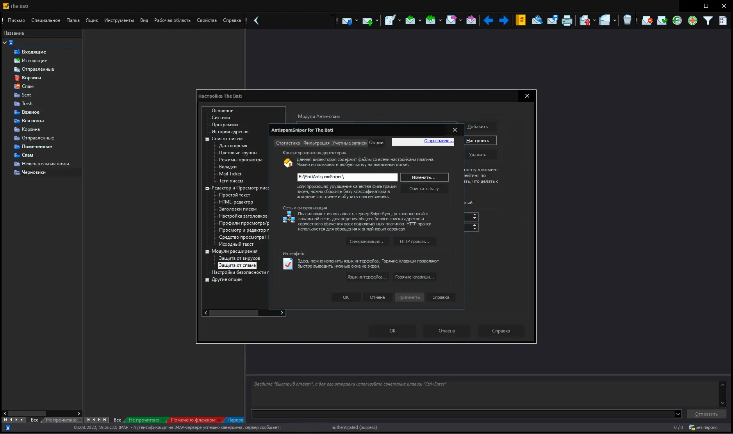Image resolution: width=733 pixels, height=434 pixels.
Task: Select the Черновики folder
Action: [x=34, y=172]
